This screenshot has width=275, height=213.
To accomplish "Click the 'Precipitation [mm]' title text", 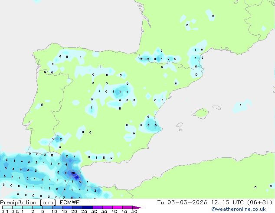I will coord(28,203).
